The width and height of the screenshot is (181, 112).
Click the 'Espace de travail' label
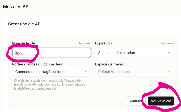(x=109, y=64)
